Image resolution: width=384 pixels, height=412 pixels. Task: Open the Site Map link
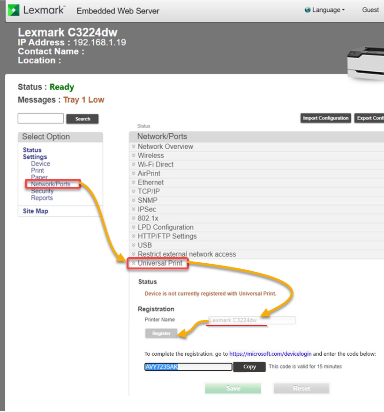36,211
